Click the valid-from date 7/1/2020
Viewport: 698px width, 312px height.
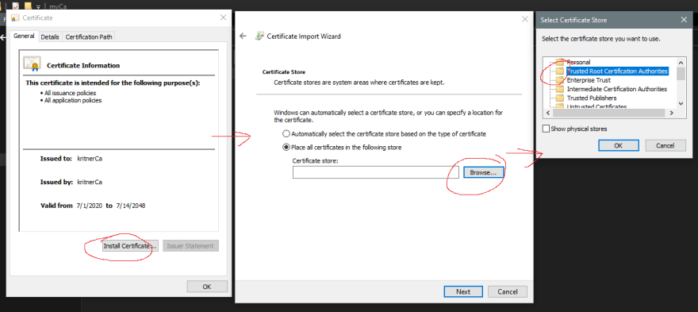[89, 206]
